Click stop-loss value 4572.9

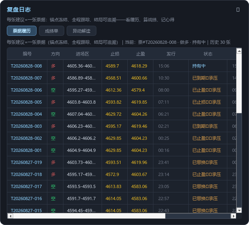click(112, 174)
